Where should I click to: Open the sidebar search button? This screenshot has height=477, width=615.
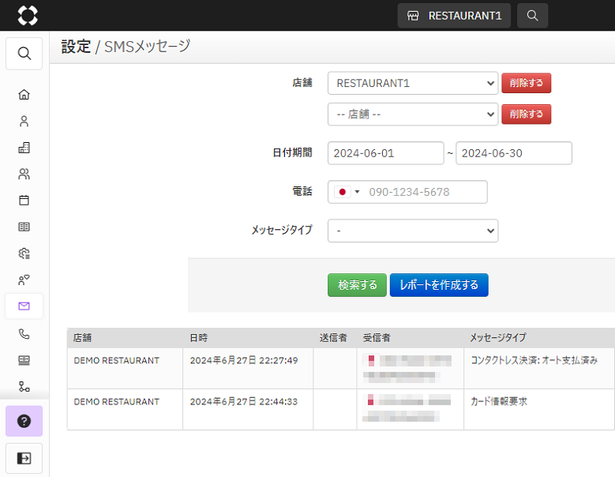pyautogui.click(x=24, y=54)
